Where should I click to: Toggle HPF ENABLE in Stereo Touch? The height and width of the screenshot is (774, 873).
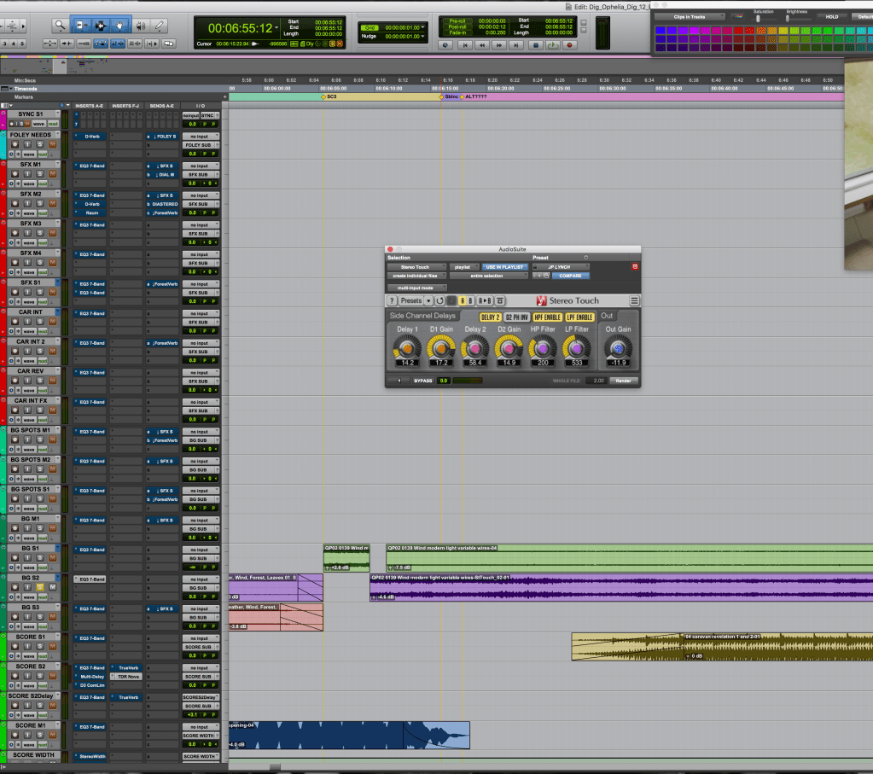click(x=547, y=317)
